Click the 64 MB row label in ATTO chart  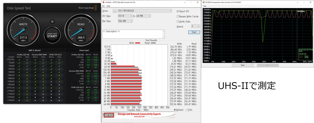click(107, 104)
